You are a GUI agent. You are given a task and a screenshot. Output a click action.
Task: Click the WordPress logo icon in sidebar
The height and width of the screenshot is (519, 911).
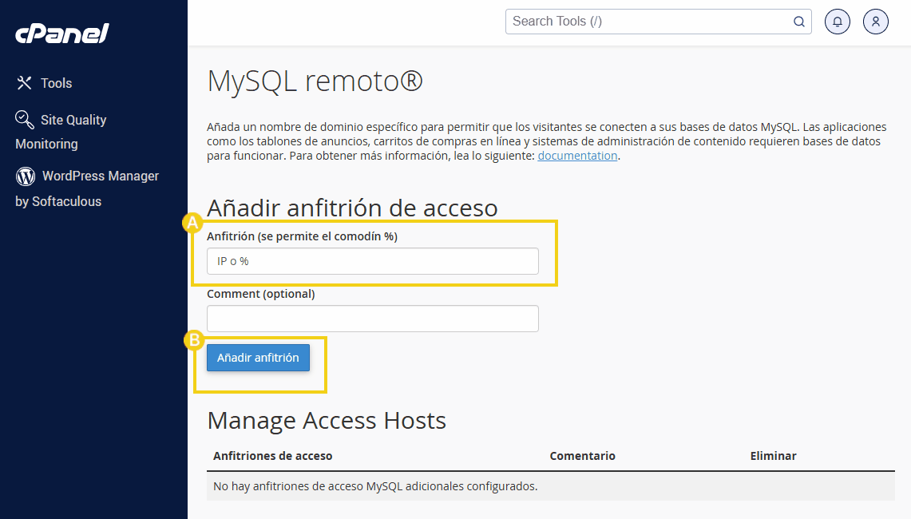(x=26, y=176)
